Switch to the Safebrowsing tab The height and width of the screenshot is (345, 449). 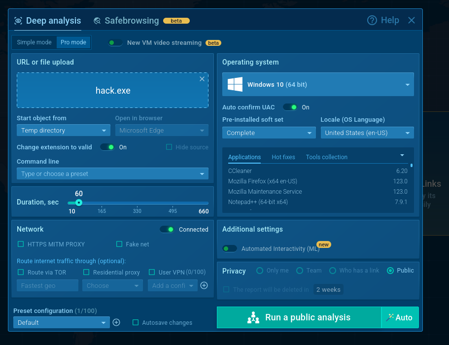[x=141, y=21]
